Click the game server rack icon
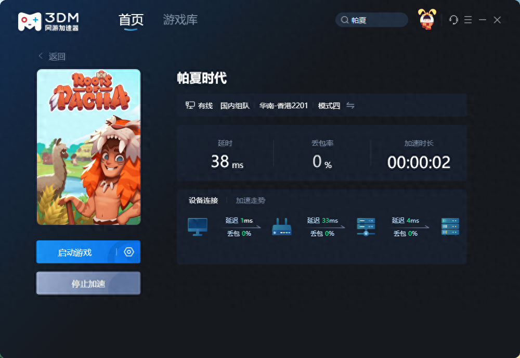The width and height of the screenshot is (520, 358). tap(450, 226)
